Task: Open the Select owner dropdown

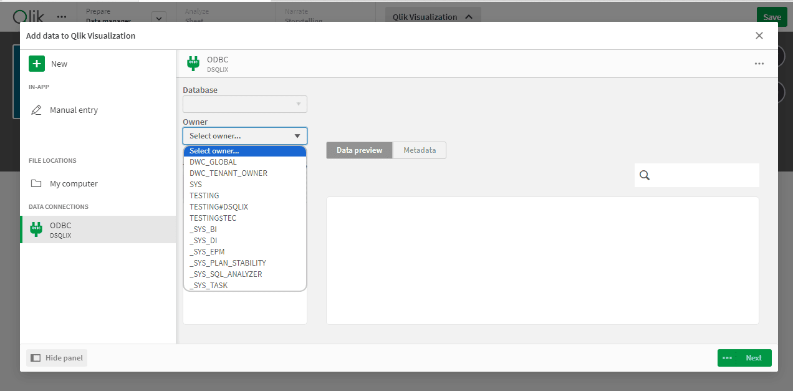Action: [x=244, y=135]
